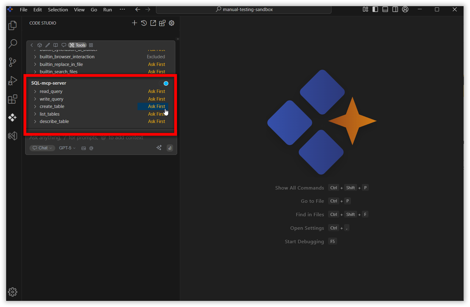Click the four-squares grid icon beside Tools

pyautogui.click(x=91, y=45)
